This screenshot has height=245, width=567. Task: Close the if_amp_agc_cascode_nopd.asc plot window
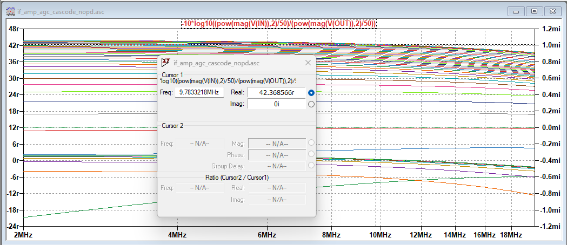552,11
